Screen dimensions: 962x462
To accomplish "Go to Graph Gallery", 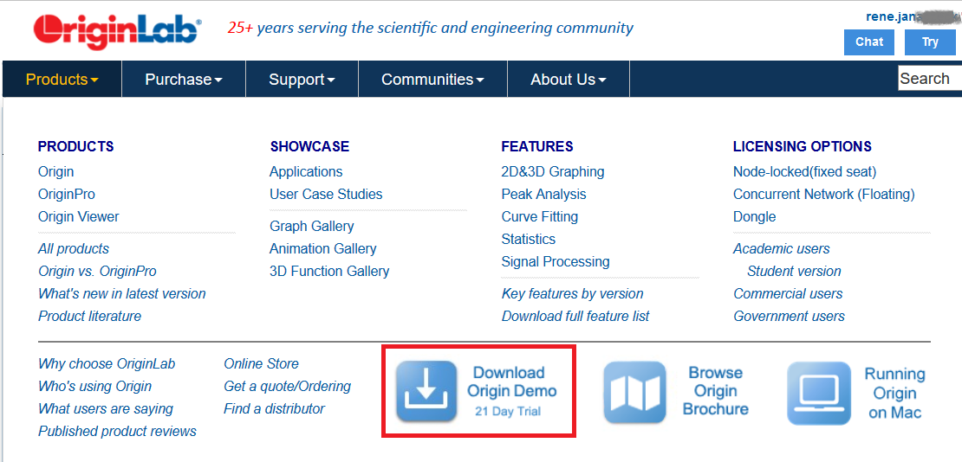I will pos(311,226).
